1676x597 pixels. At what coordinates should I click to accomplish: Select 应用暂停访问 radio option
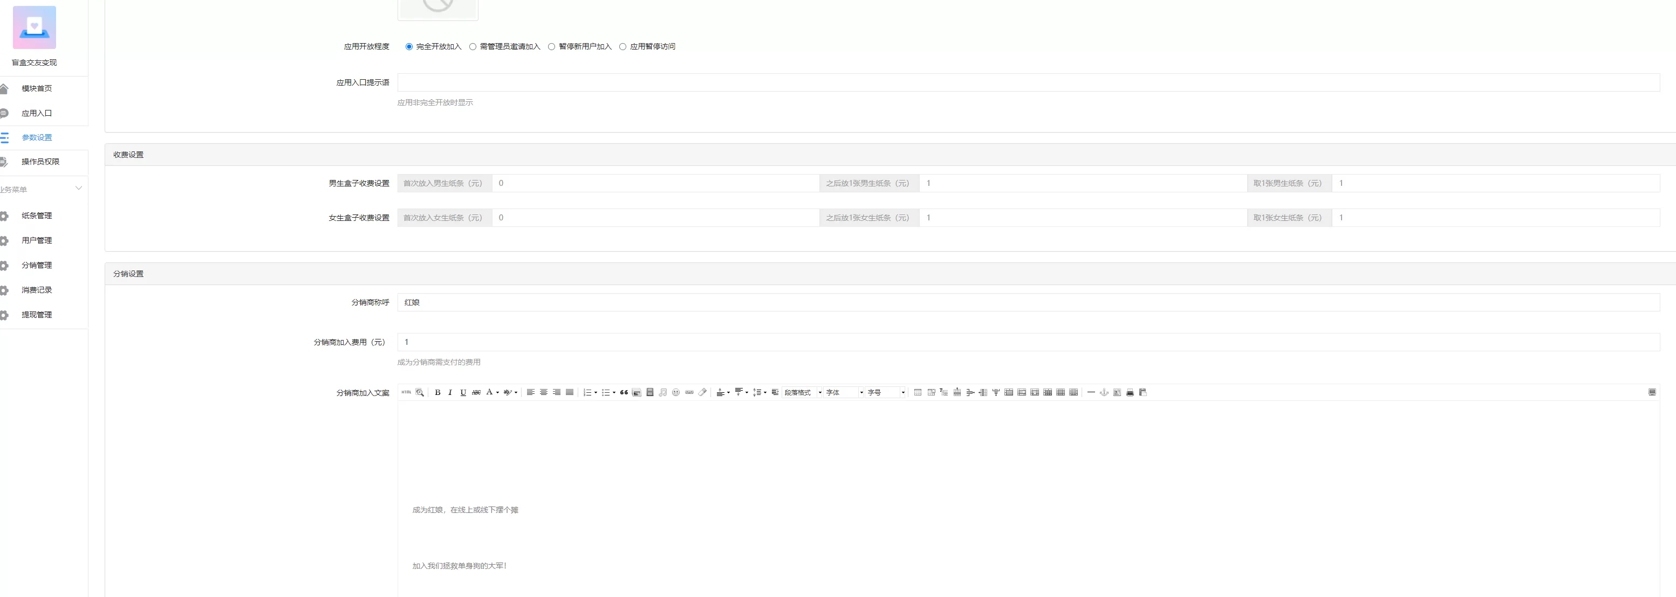(622, 47)
